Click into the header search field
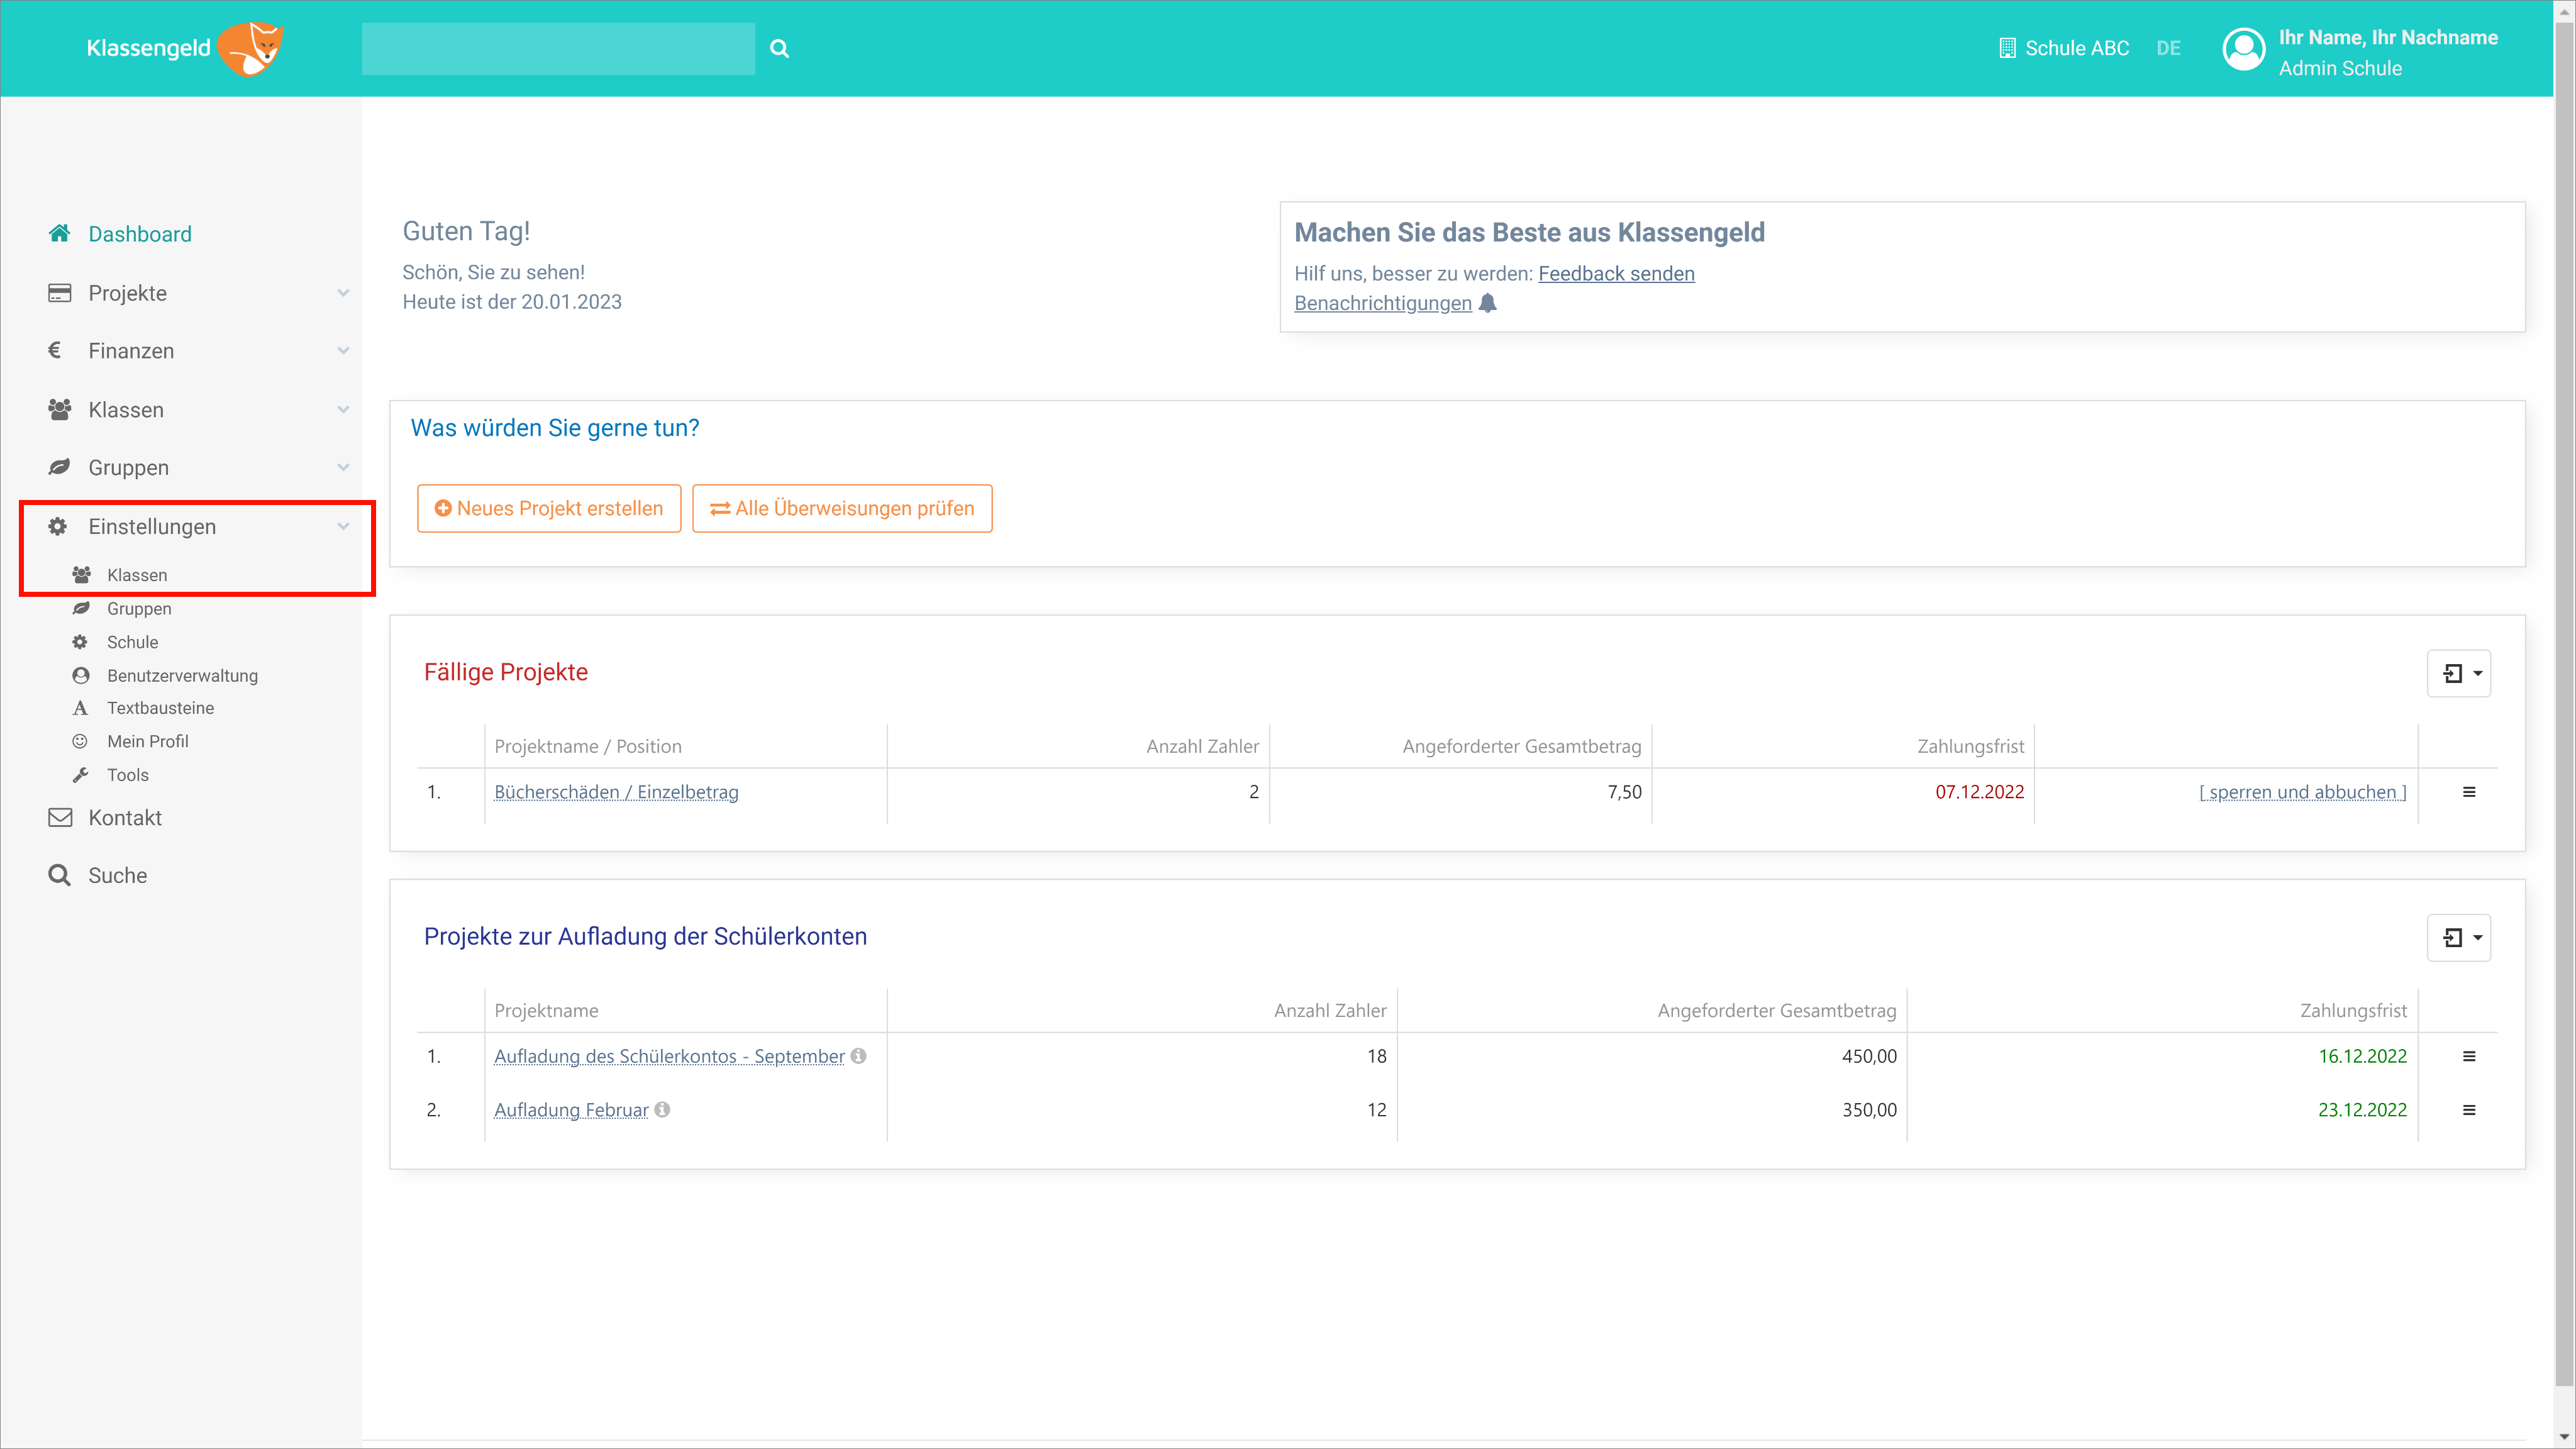The height and width of the screenshot is (1449, 2576). (x=558, y=48)
